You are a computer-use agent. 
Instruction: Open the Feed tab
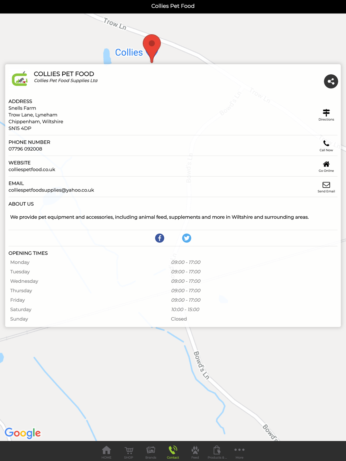(x=195, y=452)
